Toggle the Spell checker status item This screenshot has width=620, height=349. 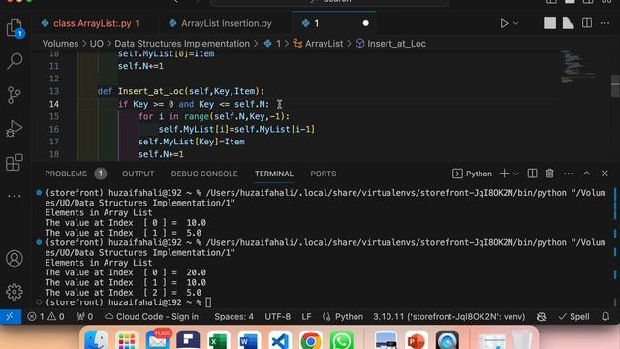[573, 317]
